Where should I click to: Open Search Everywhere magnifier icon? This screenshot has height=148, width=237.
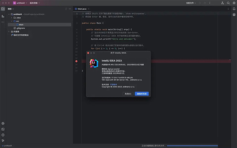[228, 3]
